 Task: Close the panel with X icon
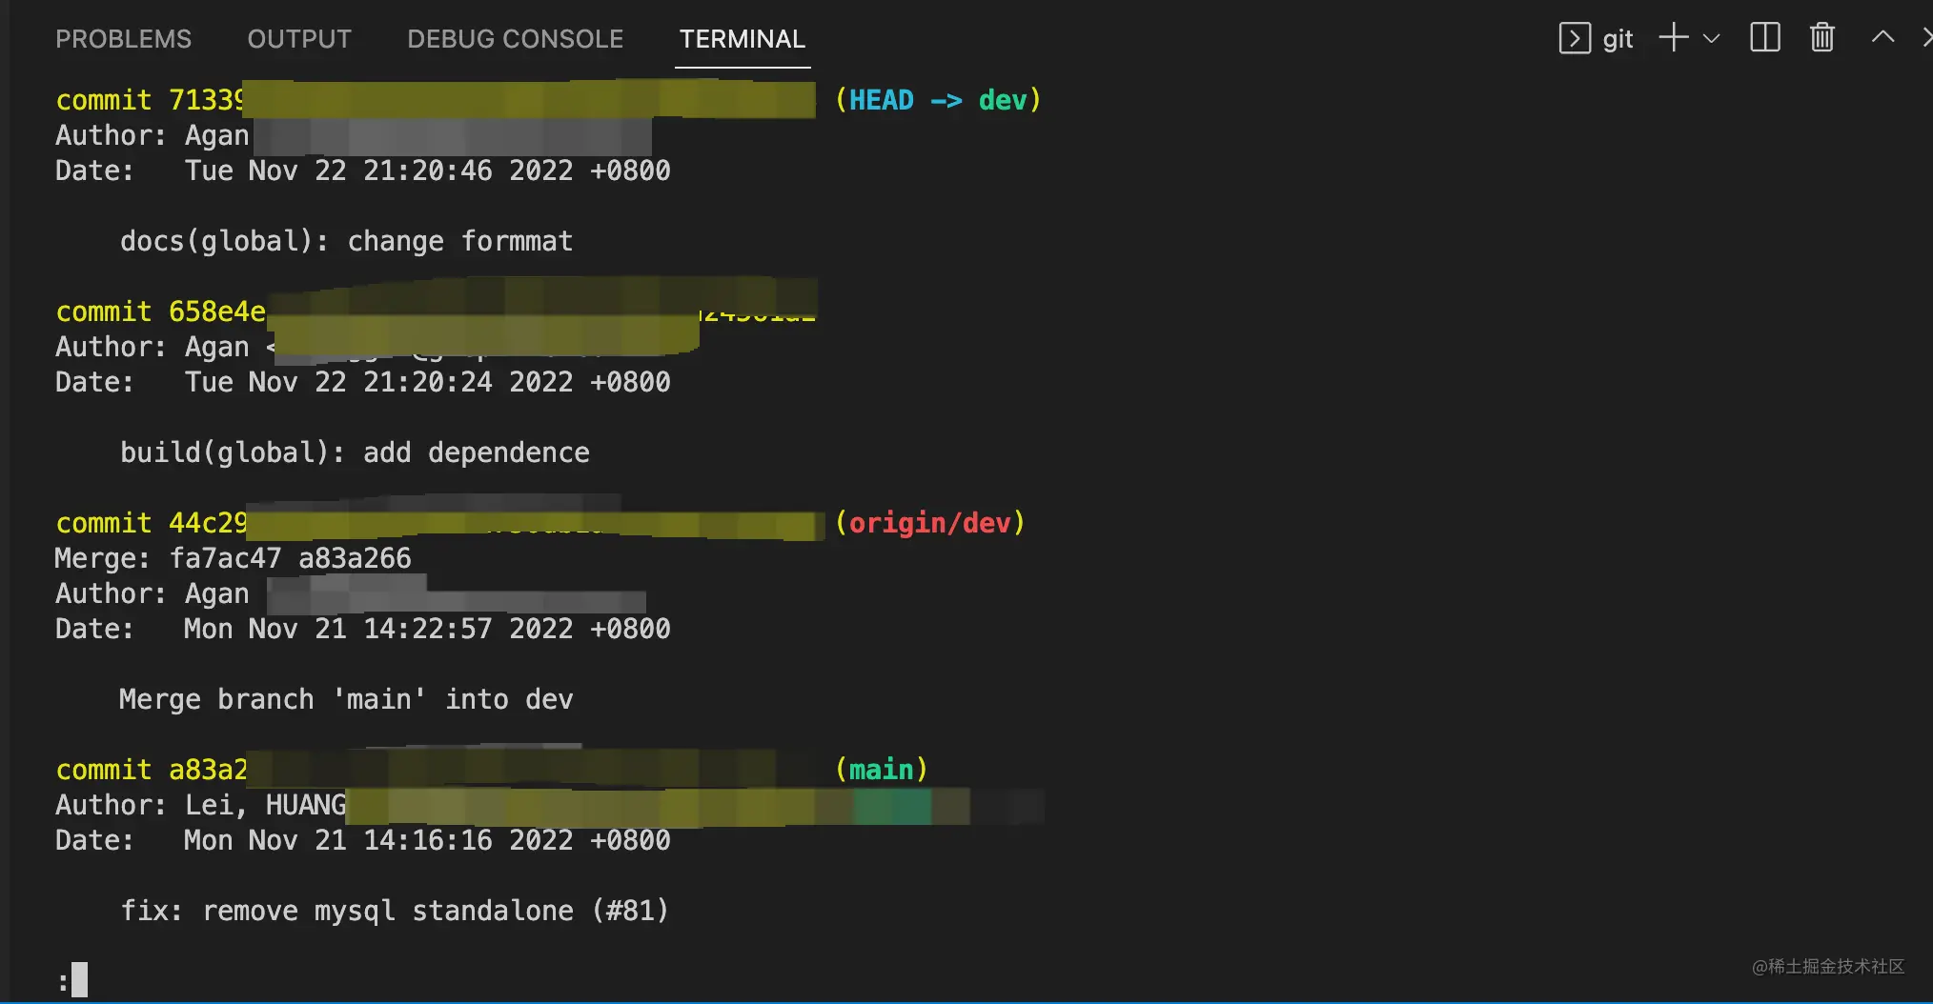[x=1925, y=37]
